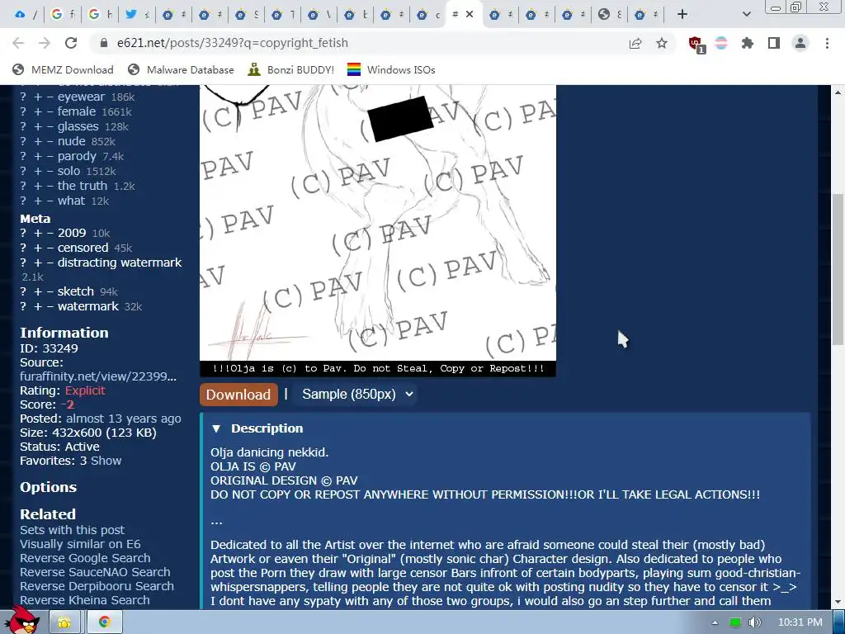Viewport: 845px width, 634px height.
Task: Collapse the Description section triangle
Action: 216,428
